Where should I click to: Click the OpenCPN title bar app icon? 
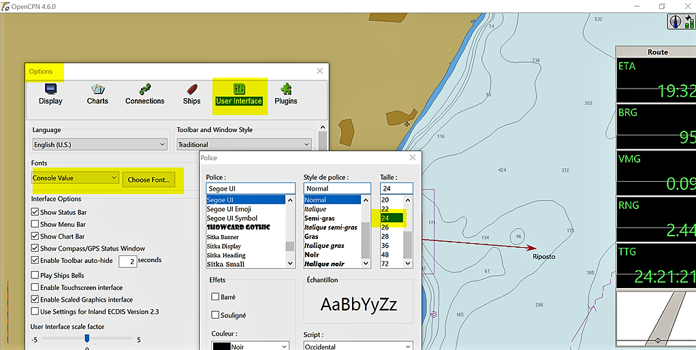click(5, 6)
